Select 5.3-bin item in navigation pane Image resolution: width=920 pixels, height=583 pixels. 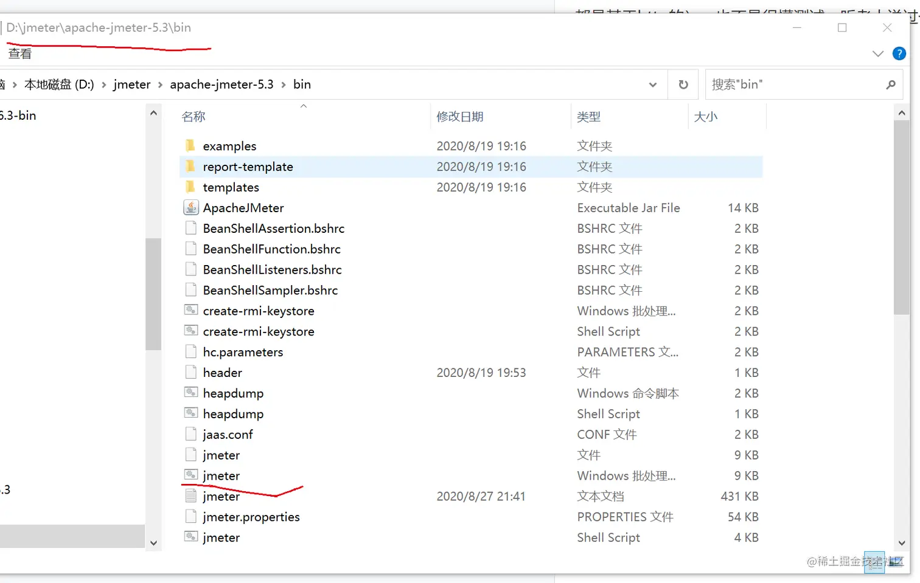(x=18, y=116)
